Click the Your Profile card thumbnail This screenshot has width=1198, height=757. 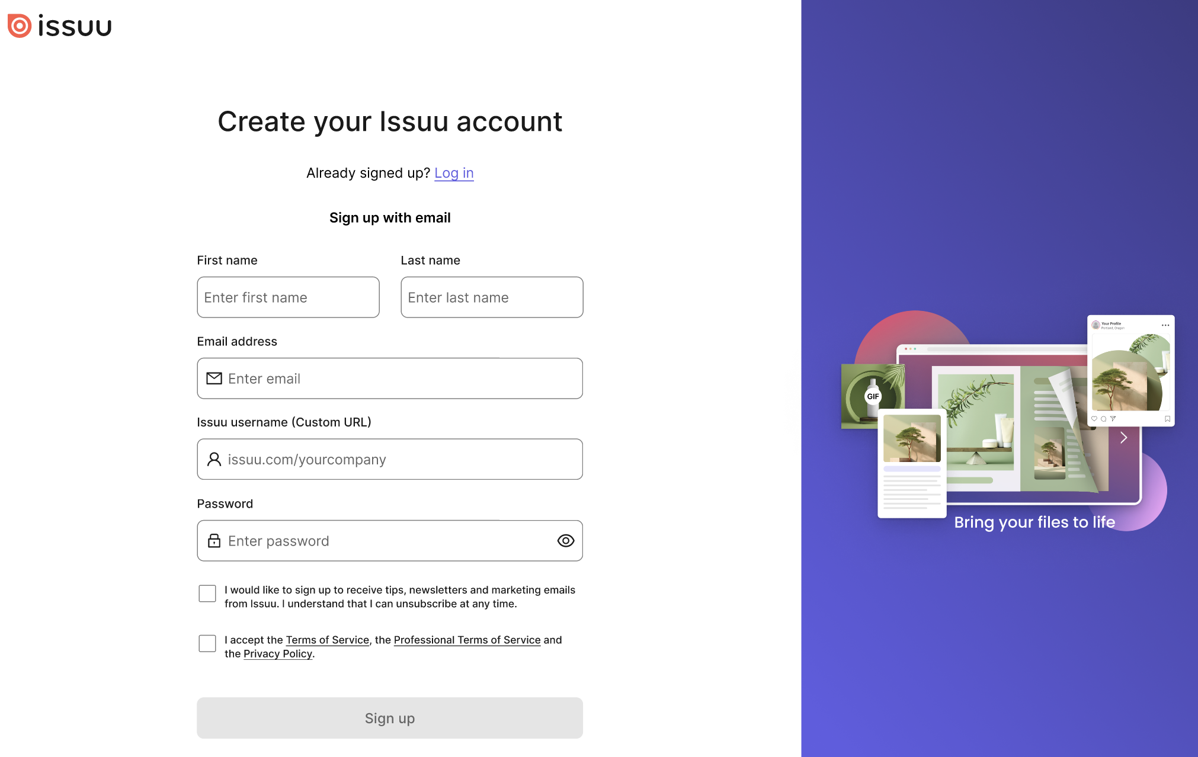tap(1131, 371)
